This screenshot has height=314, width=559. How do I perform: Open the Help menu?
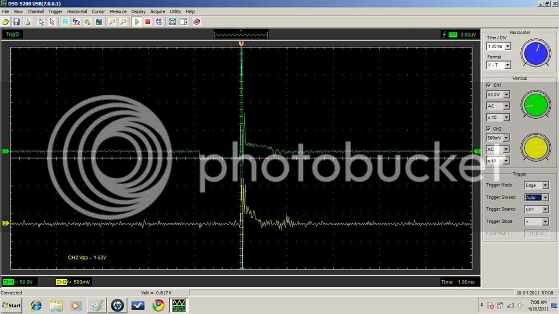pyautogui.click(x=191, y=11)
